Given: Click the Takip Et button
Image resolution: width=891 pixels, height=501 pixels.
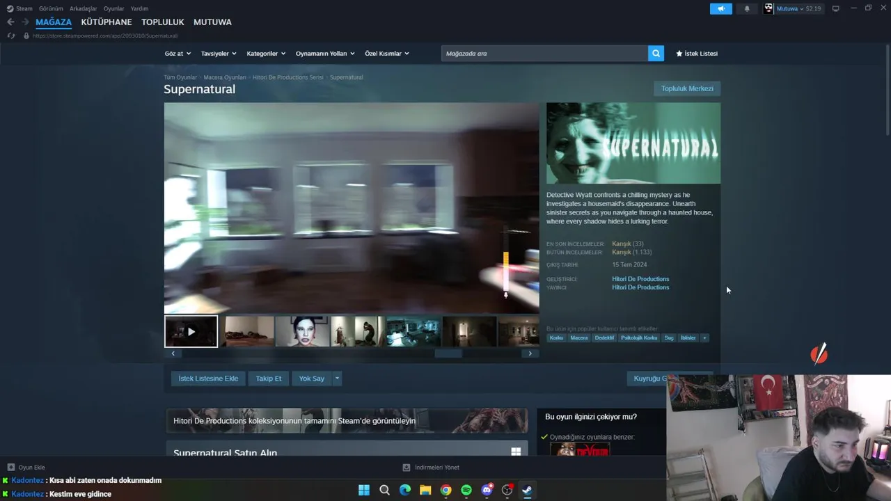Looking at the screenshot, I should (x=269, y=379).
